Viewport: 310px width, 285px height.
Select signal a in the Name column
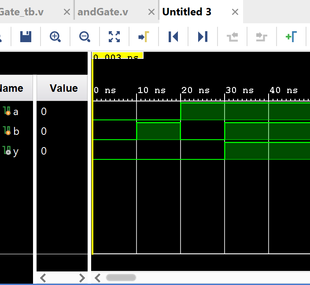15,112
